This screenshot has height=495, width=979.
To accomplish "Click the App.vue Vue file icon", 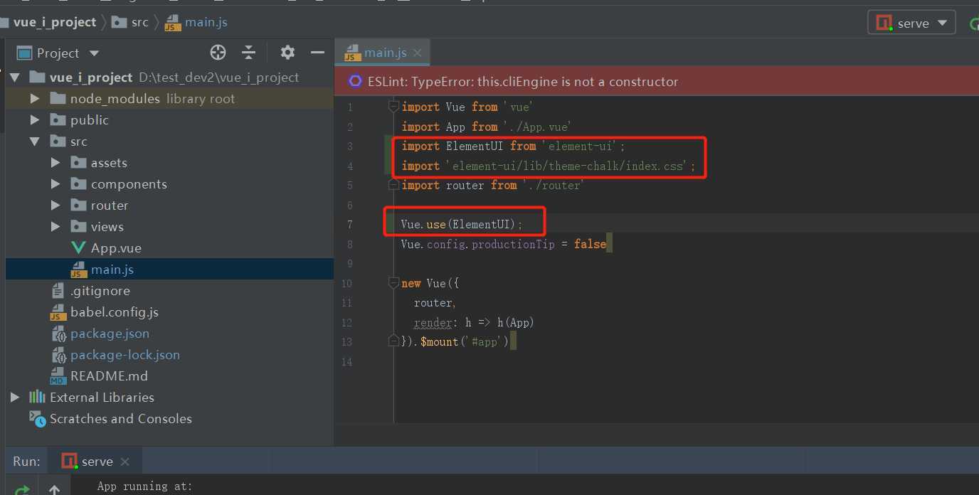I will pos(78,248).
